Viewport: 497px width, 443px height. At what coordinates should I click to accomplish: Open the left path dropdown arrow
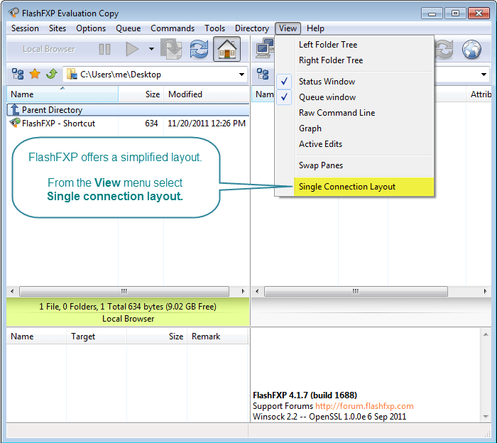241,75
